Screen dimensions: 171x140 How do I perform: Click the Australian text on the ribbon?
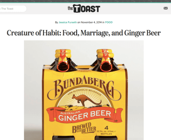(70, 112)
